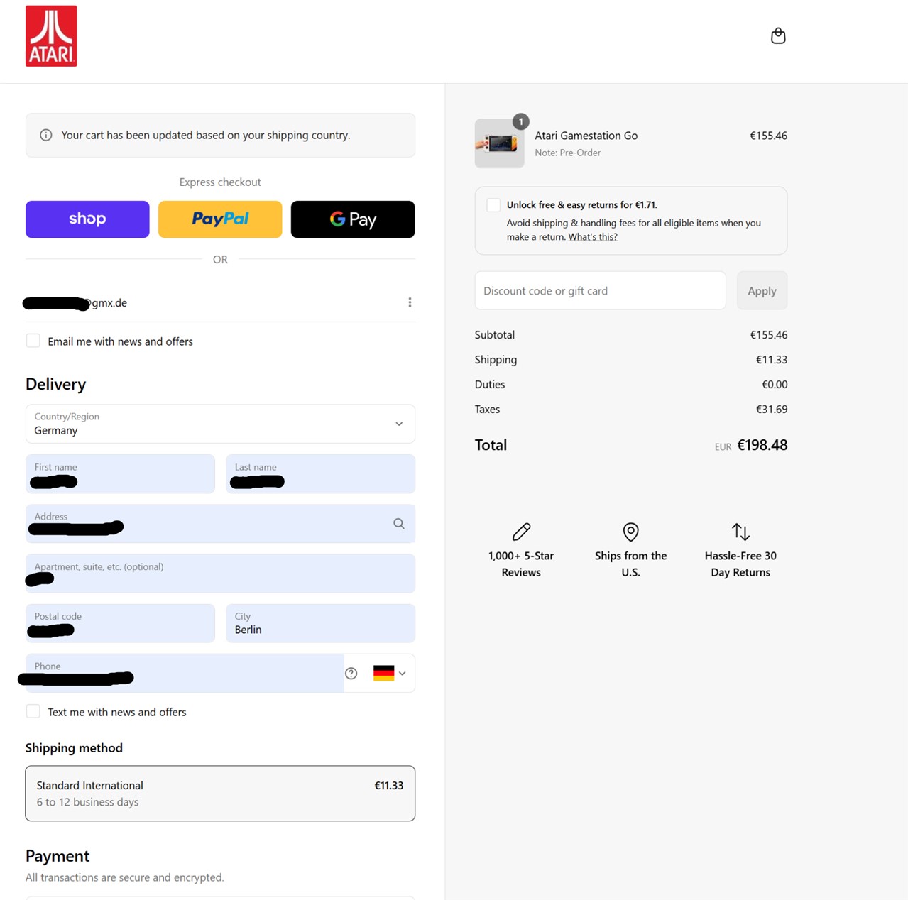The height and width of the screenshot is (900, 908).
Task: Open the Country/Region dropdown
Action: coord(219,424)
